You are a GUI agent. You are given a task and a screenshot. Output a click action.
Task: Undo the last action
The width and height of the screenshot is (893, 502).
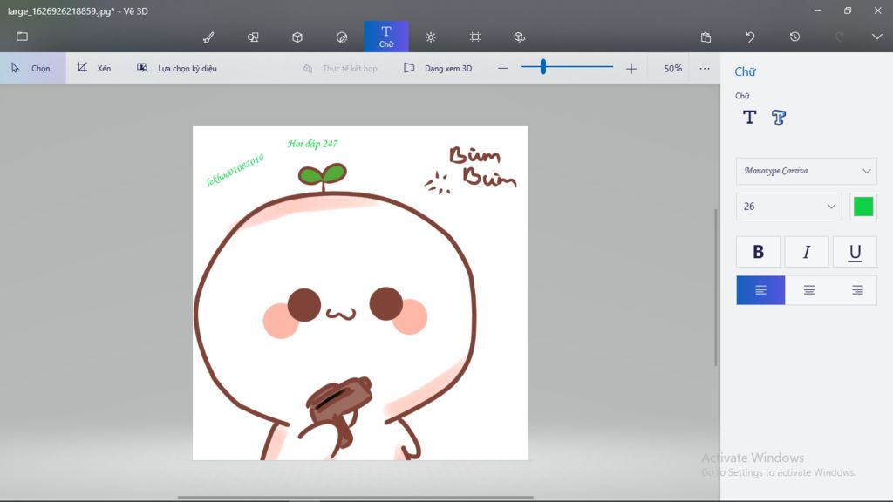750,37
